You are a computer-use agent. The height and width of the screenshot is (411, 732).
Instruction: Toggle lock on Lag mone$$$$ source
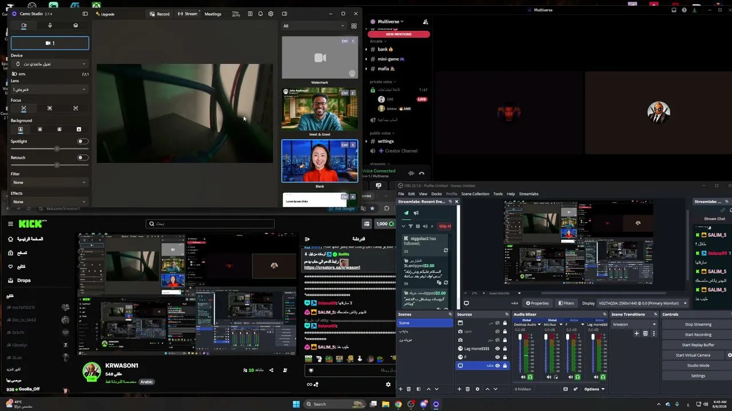click(504, 349)
